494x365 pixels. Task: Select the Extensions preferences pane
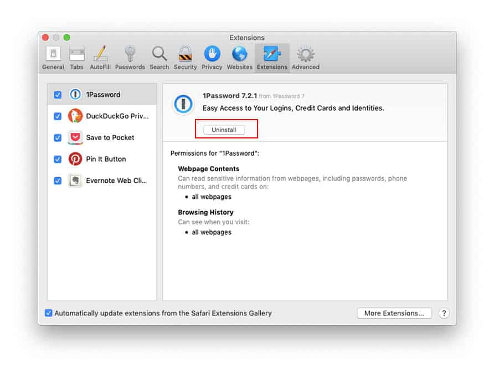coord(272,58)
